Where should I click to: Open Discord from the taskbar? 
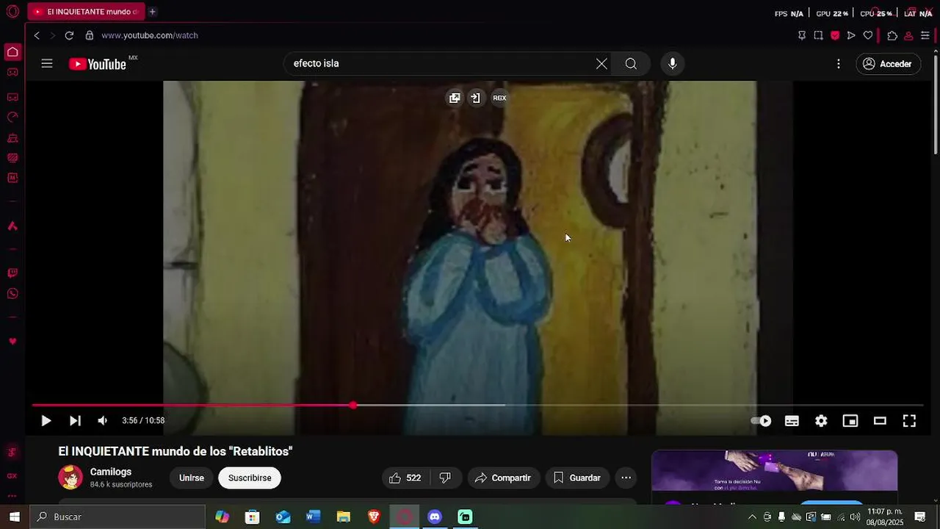[435, 517]
